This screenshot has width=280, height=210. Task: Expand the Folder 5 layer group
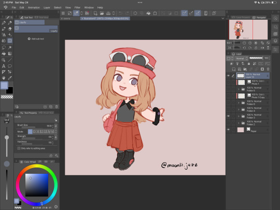[x=239, y=89]
